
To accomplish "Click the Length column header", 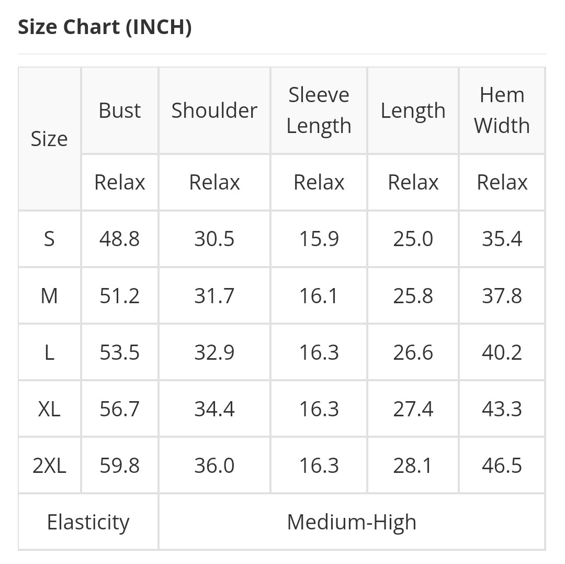I will click(413, 110).
